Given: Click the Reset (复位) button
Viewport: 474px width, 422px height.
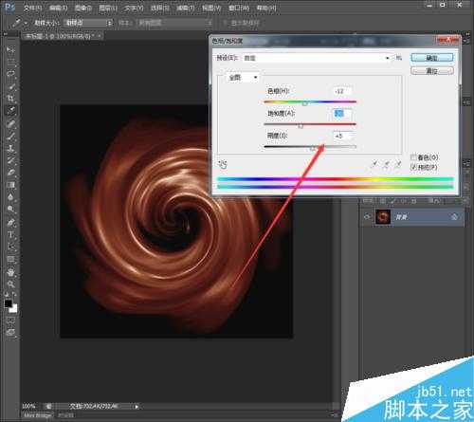Looking at the screenshot, I should pyautogui.click(x=432, y=71).
